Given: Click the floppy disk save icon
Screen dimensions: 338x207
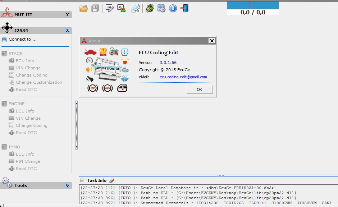Looking at the screenshot, I should pyautogui.click(x=95, y=8).
